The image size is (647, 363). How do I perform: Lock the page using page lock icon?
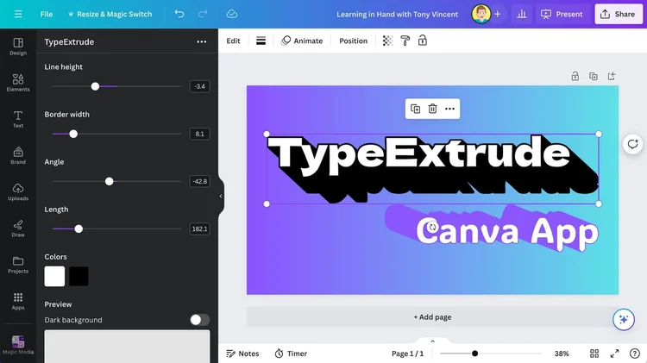coord(575,77)
